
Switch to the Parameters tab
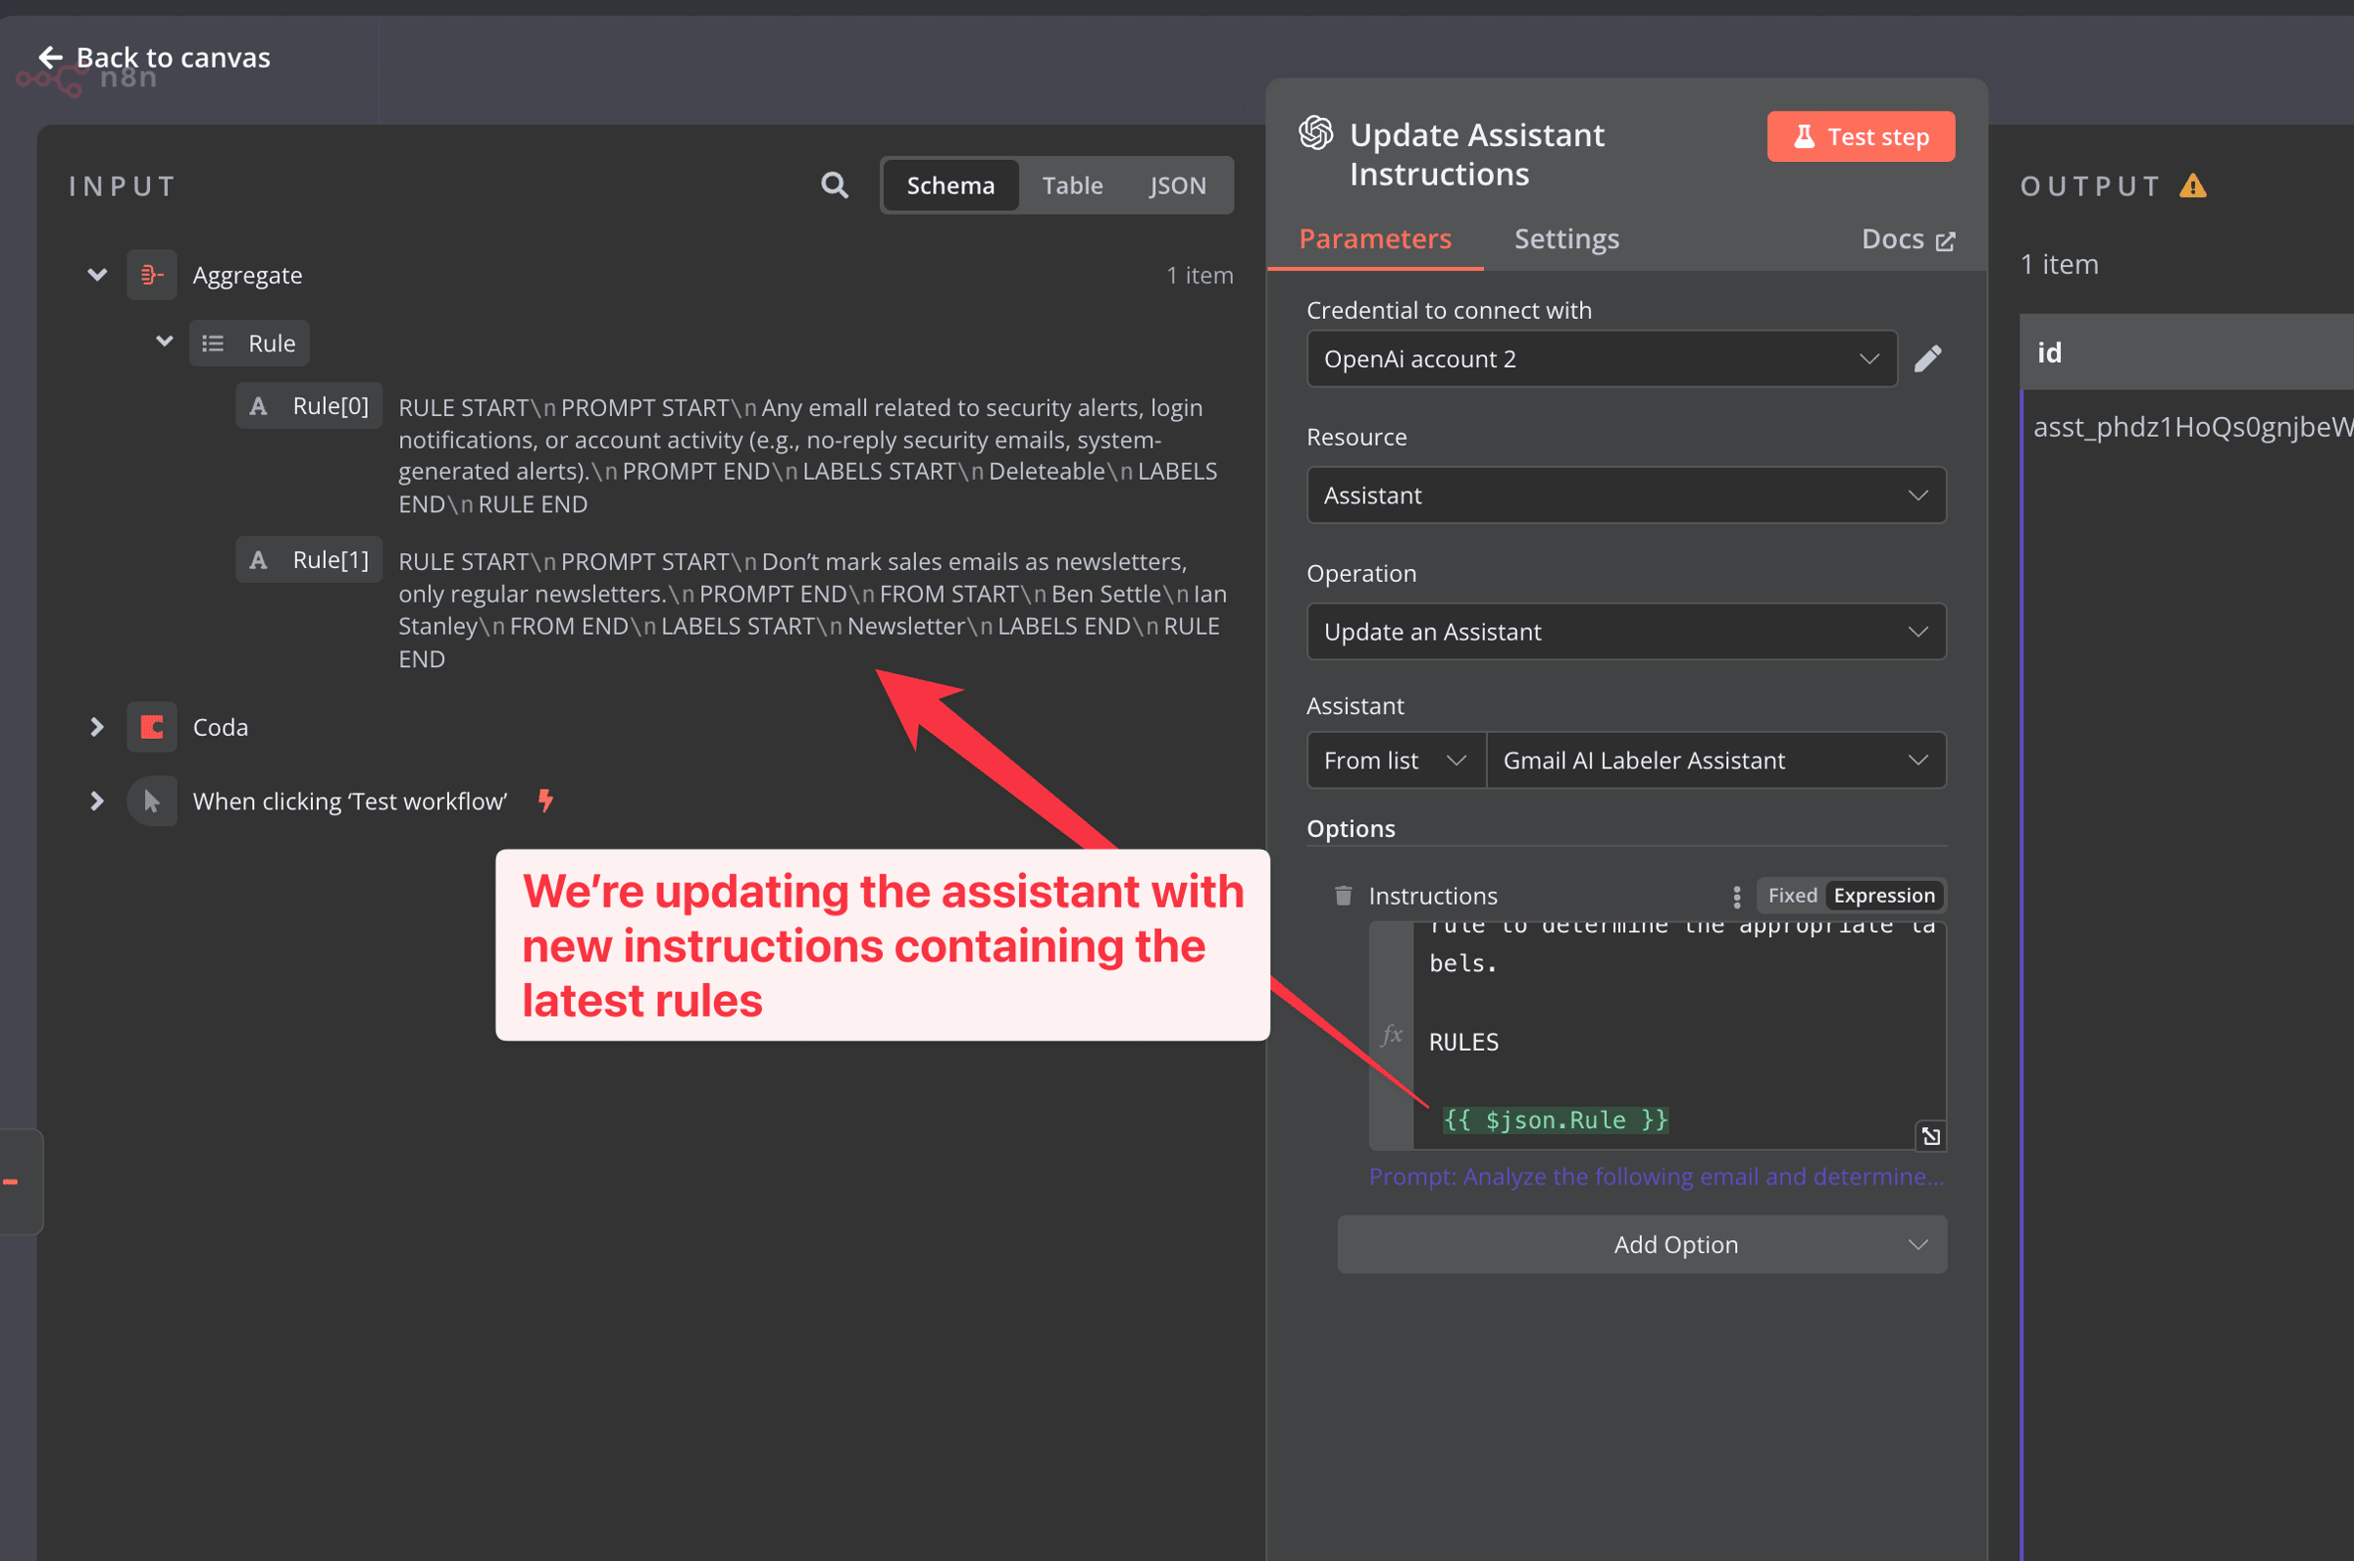point(1375,239)
